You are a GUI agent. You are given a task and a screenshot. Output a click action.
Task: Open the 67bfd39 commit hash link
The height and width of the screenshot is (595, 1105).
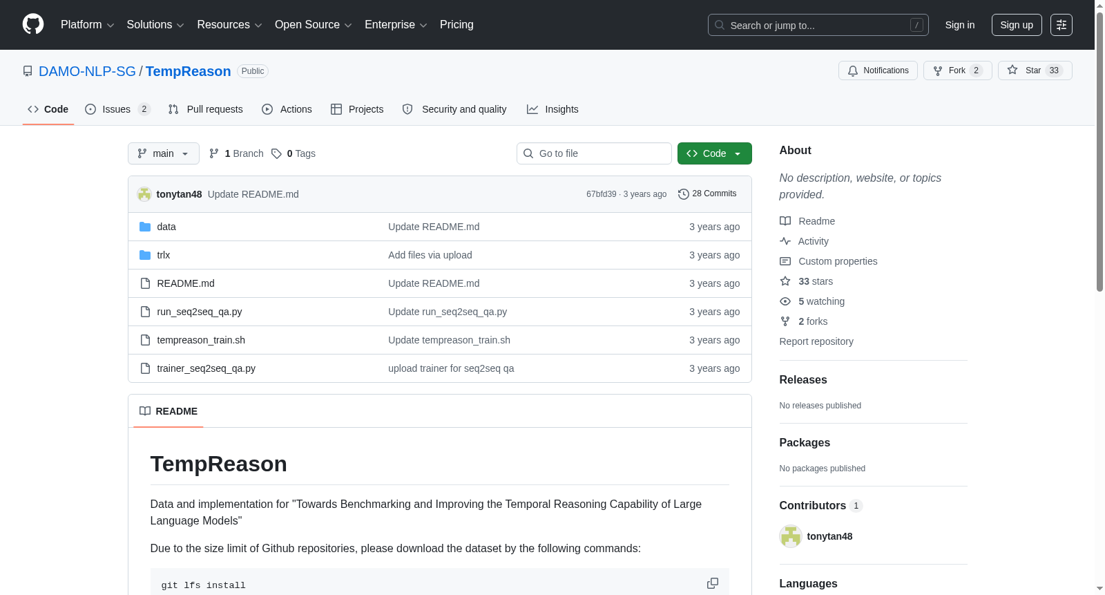[x=601, y=194]
